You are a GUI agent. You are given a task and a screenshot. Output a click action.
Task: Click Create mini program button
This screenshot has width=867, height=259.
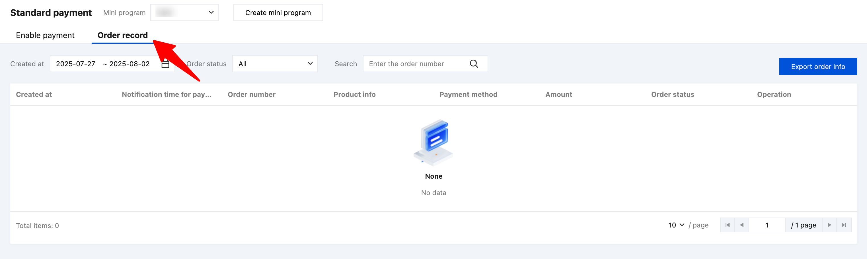point(278,13)
